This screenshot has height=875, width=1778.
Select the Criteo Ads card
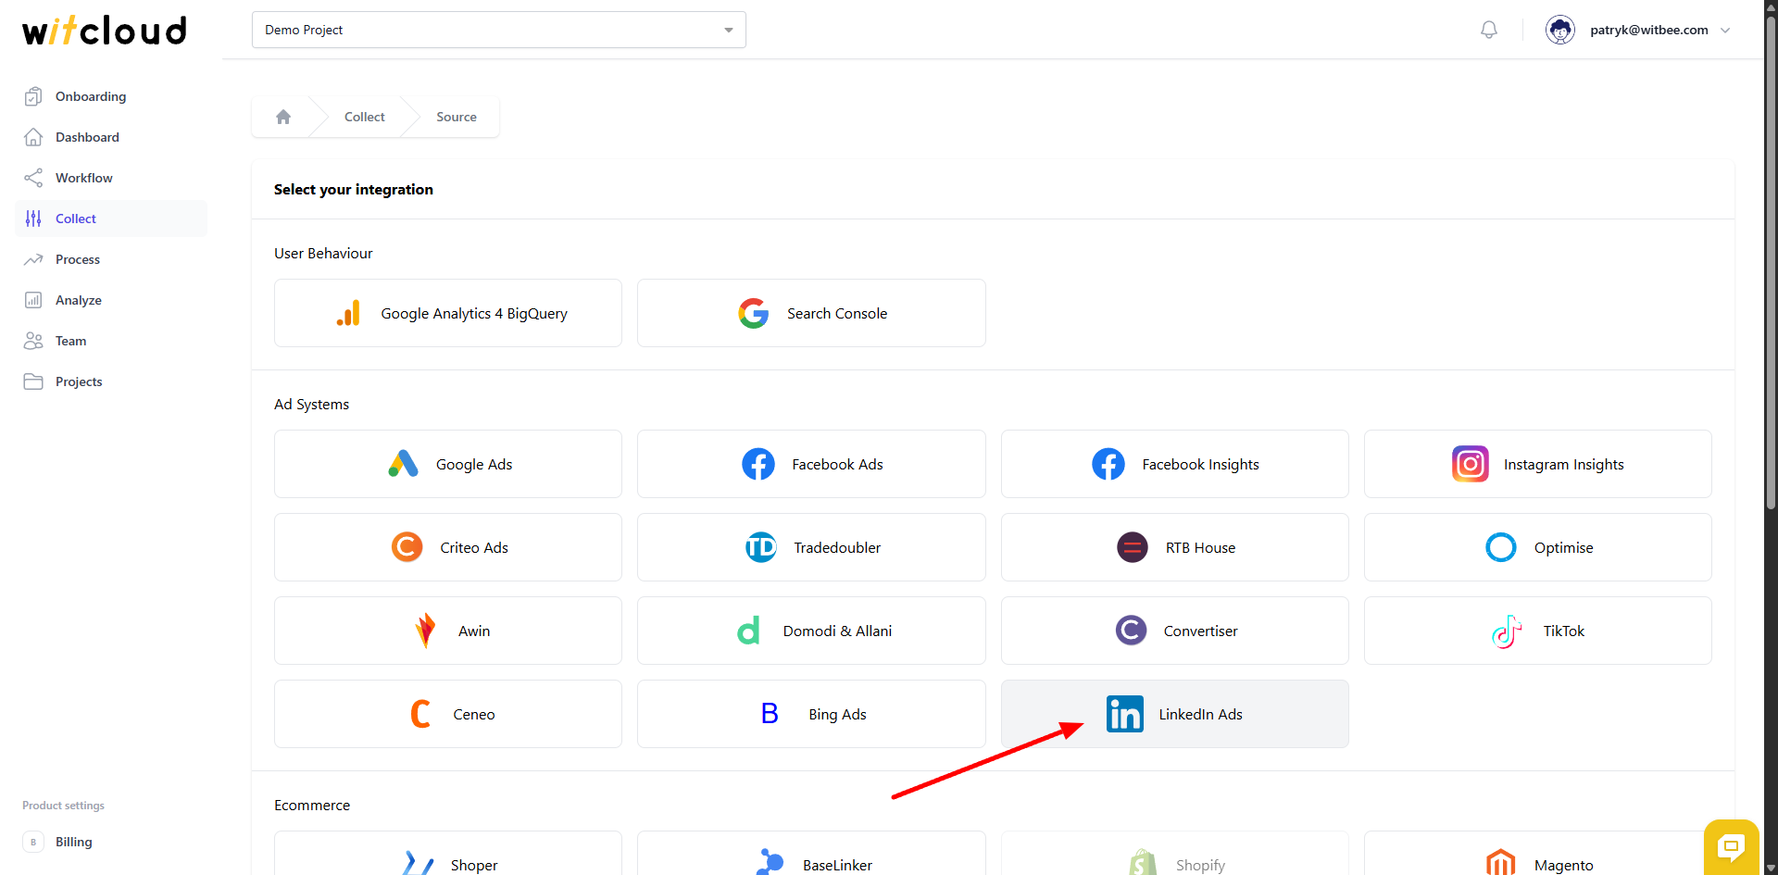point(448,547)
